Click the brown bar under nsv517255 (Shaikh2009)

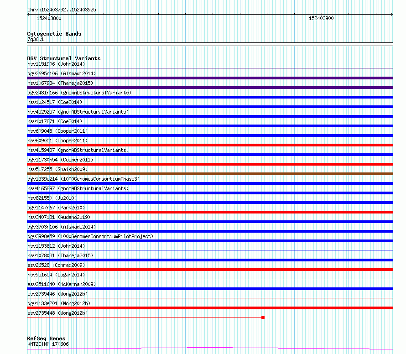[210, 174]
